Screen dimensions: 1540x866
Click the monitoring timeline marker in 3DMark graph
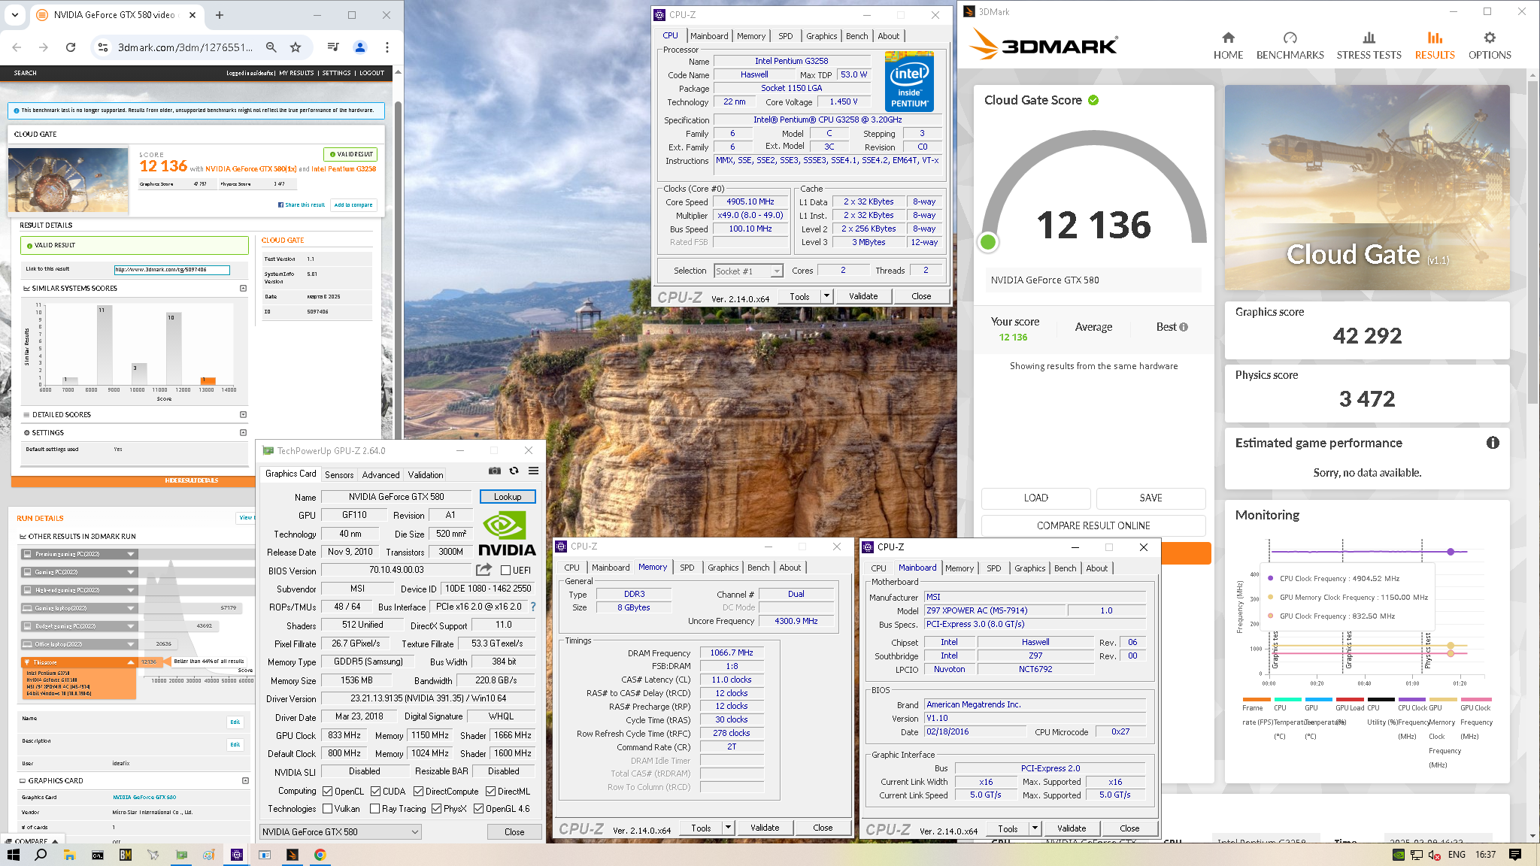pos(1451,552)
